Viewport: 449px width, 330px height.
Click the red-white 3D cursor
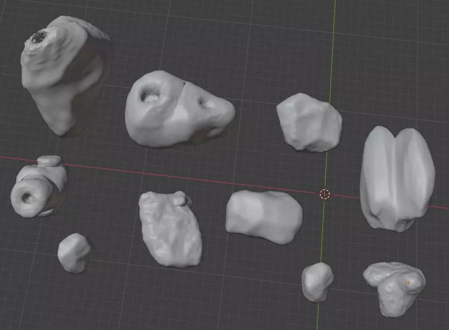pyautogui.click(x=325, y=194)
